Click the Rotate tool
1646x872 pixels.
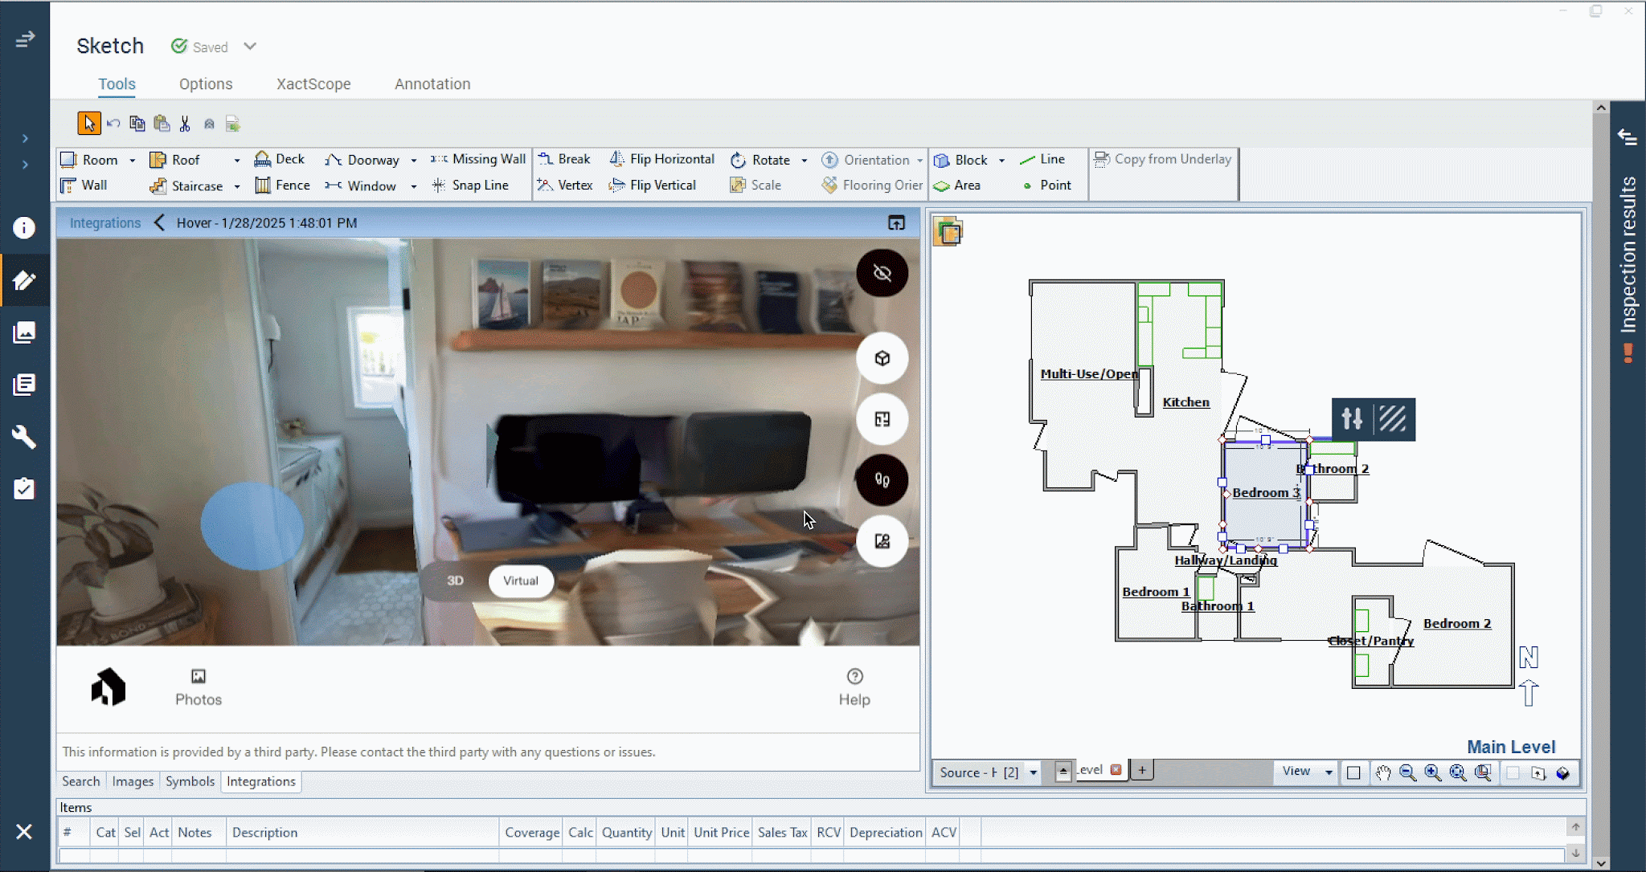click(x=760, y=160)
